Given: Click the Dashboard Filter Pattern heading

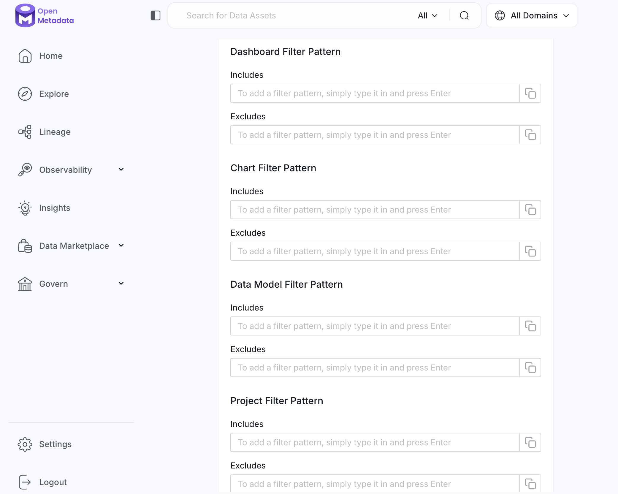Looking at the screenshot, I should click(286, 52).
